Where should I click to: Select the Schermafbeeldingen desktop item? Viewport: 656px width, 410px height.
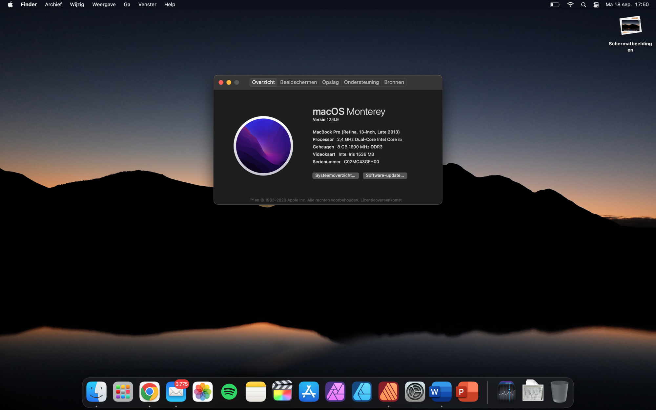(x=630, y=26)
